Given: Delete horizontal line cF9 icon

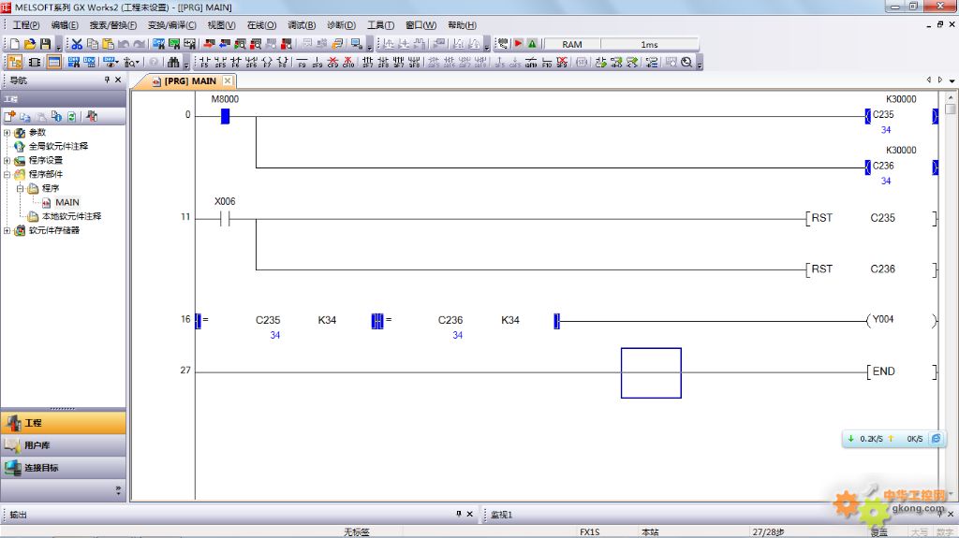Looking at the screenshot, I should click(x=332, y=63).
